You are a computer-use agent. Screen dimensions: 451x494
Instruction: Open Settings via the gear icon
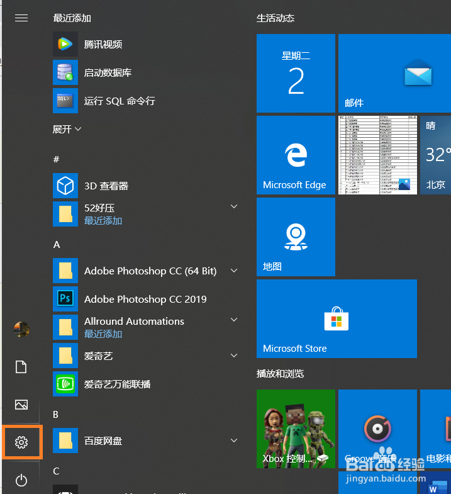[21, 442]
